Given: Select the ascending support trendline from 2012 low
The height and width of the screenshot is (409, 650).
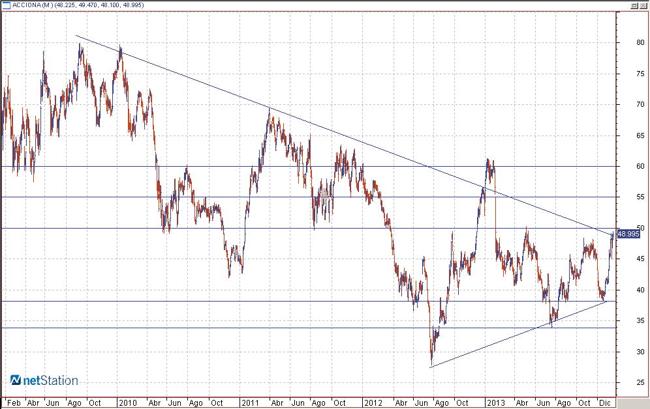Looking at the screenshot, I should click(518, 334).
